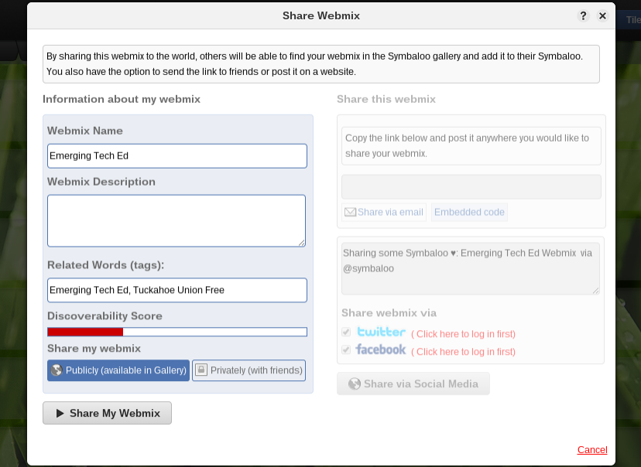
Task: Select Publicly (available in Gallery) option
Action: [118, 370]
